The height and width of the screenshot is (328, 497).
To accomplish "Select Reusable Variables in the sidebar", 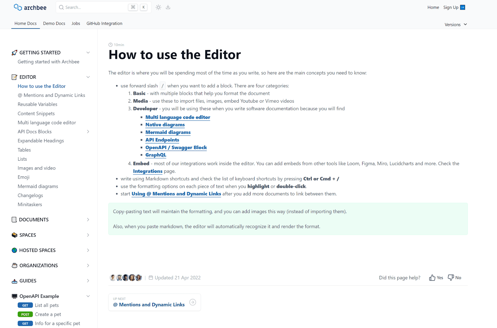I will click(38, 104).
